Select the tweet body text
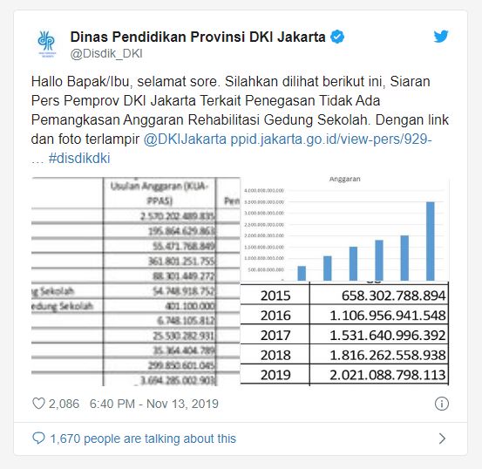 tap(240, 120)
